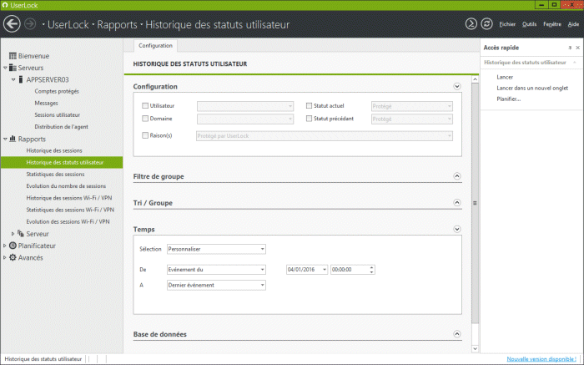This screenshot has width=584, height=365.
Task: Click the forward navigation arrow
Action: pos(30,24)
